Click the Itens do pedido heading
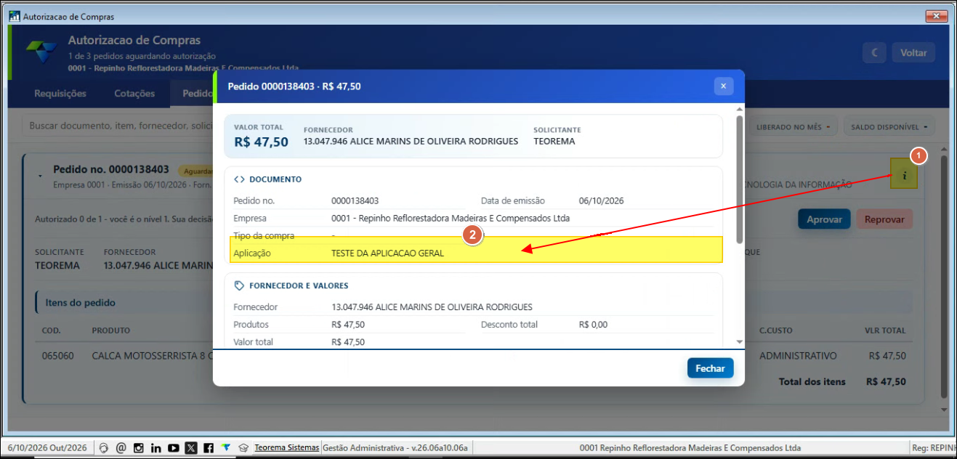The height and width of the screenshot is (459, 957). point(79,302)
